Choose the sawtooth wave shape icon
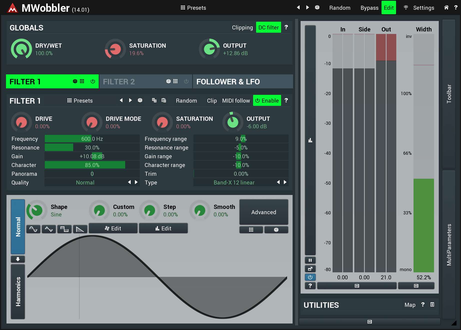 [x=80, y=229]
